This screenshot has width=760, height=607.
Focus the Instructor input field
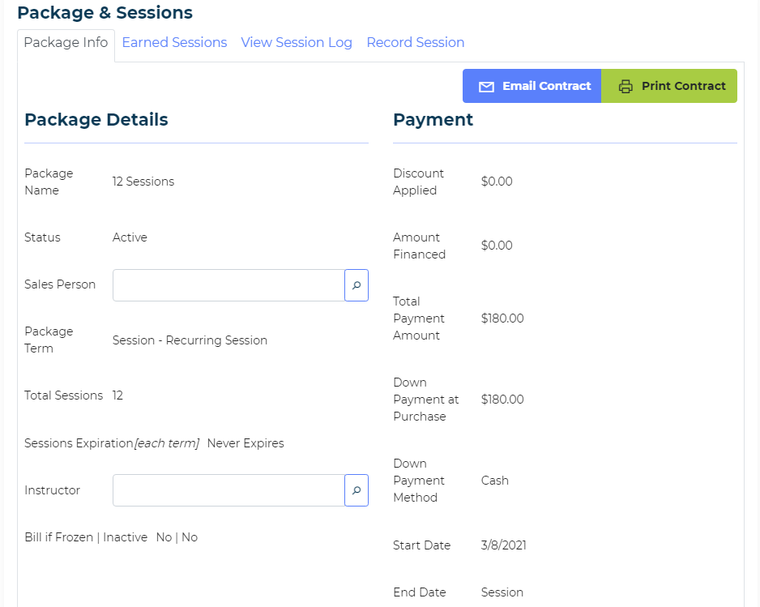click(228, 490)
